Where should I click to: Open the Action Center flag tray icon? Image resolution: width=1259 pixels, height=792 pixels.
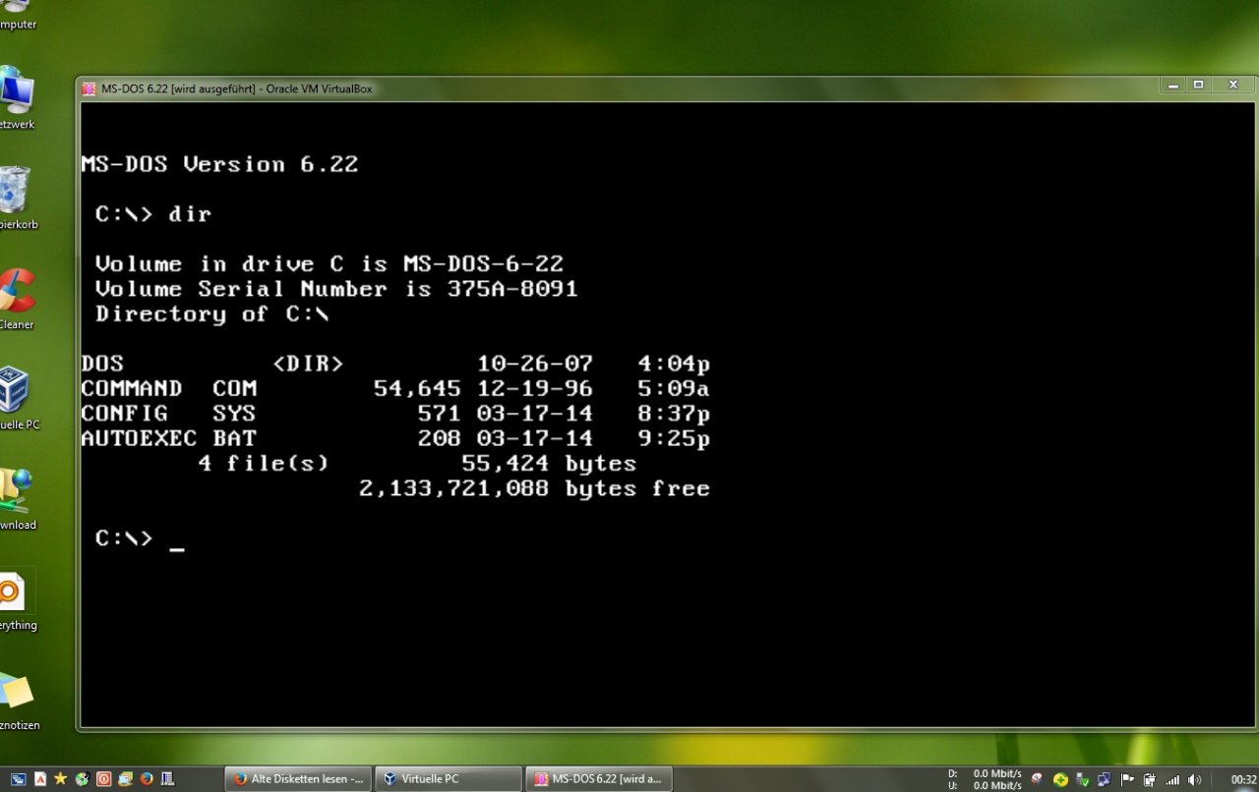1127,780
